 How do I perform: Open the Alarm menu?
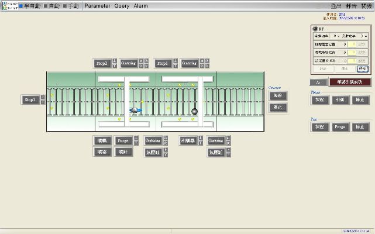(140, 6)
